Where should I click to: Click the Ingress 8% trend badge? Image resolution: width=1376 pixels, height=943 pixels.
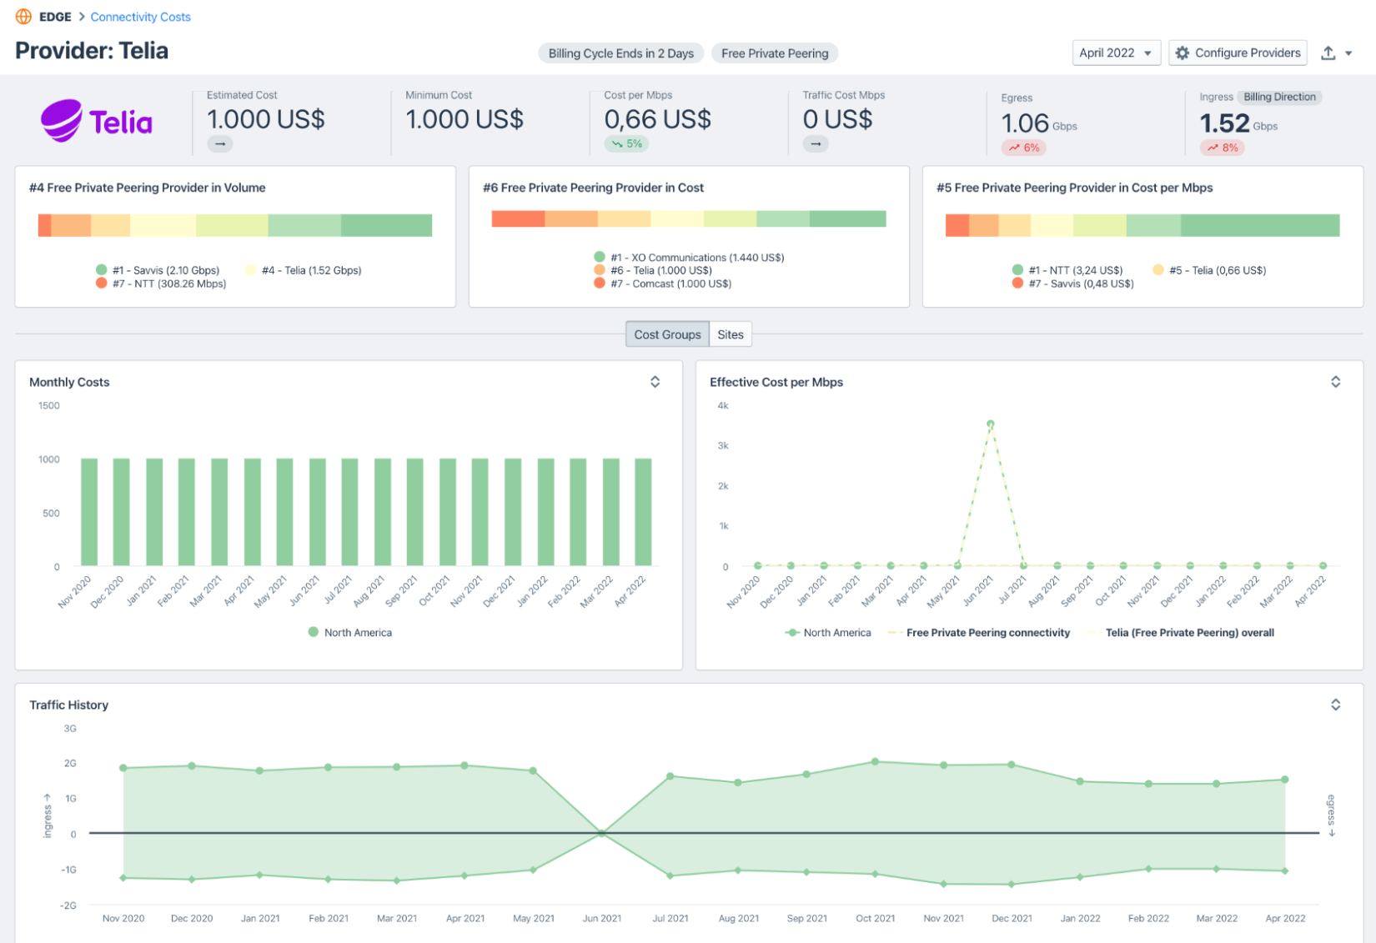[1223, 148]
